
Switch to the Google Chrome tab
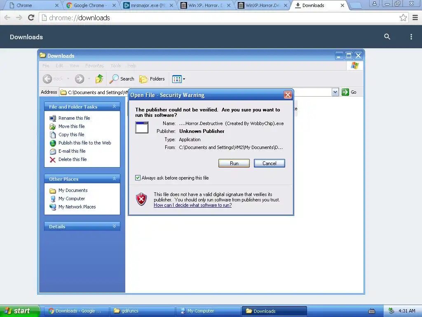(x=90, y=5)
